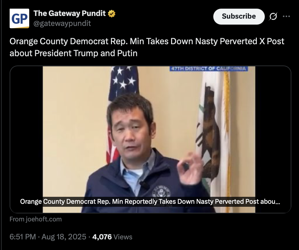
Task: Open The Gateway Pundit display name
Action: pyautogui.click(x=70, y=13)
